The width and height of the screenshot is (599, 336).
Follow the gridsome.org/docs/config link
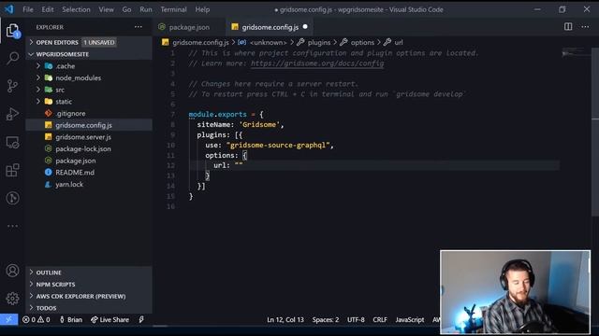[317, 63]
